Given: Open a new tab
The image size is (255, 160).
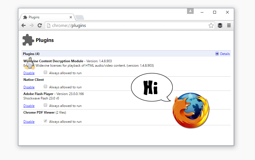Looking at the screenshot, I should [x=80, y=17].
